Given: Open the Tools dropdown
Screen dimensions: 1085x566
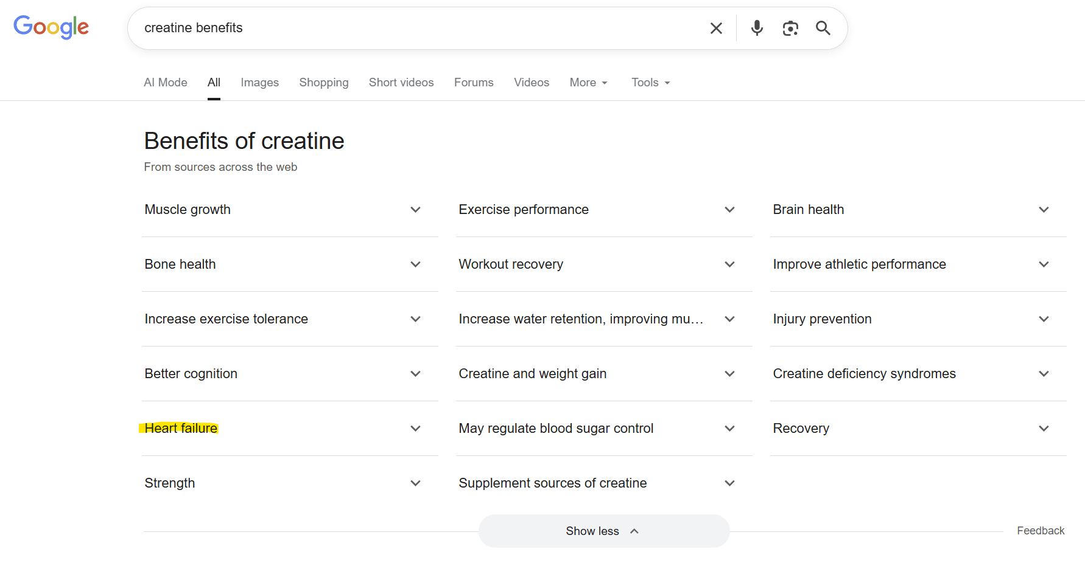Looking at the screenshot, I should [650, 83].
